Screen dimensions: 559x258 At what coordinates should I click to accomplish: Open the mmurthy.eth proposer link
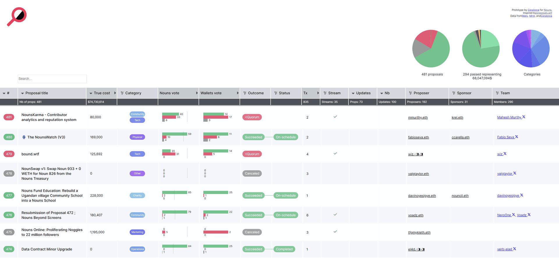(x=418, y=117)
